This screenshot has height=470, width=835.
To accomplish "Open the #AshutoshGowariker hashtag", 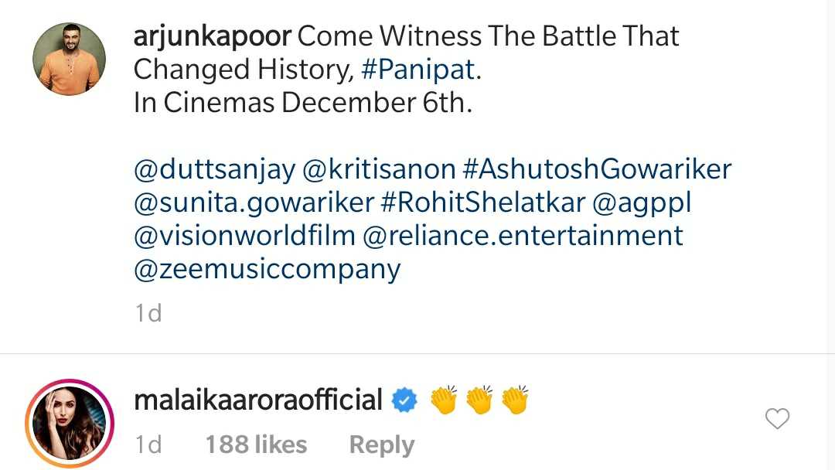I will point(597,169).
